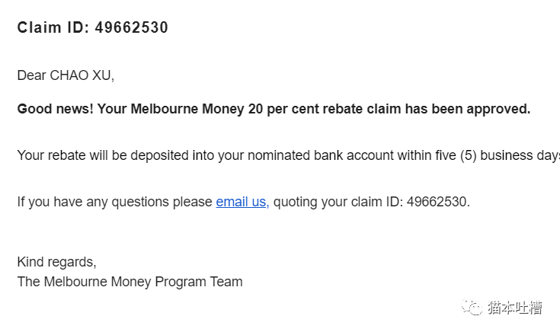Click "The Melbourne Money Program Team" signature
The image size is (560, 332).
(x=130, y=282)
